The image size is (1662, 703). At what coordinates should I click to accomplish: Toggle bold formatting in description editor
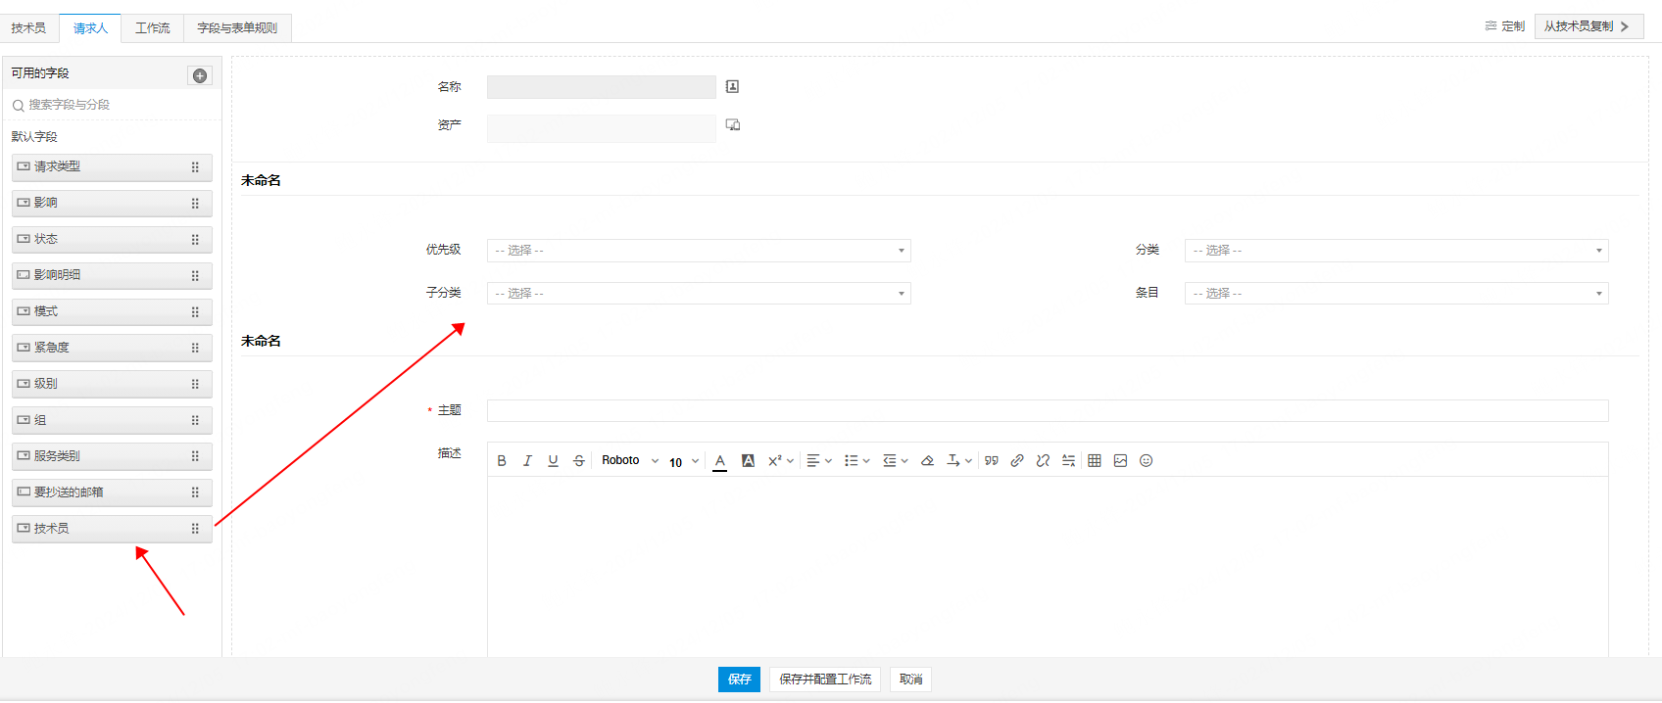pos(502,461)
